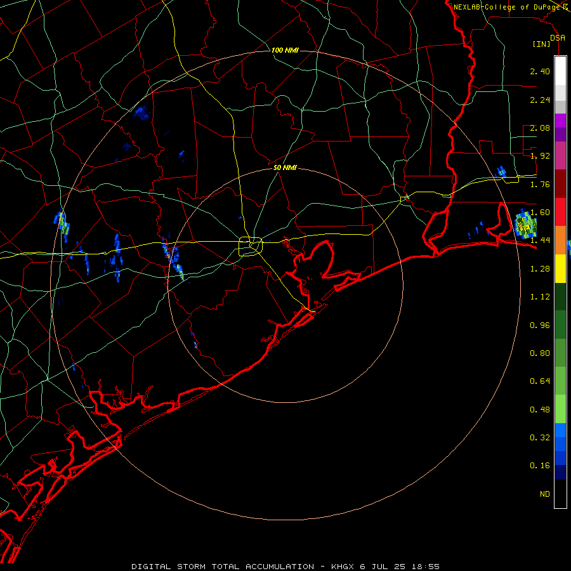This screenshot has height=571, width=571.
Task: Click the darkest navy swatch above ND
Action: tap(560, 473)
